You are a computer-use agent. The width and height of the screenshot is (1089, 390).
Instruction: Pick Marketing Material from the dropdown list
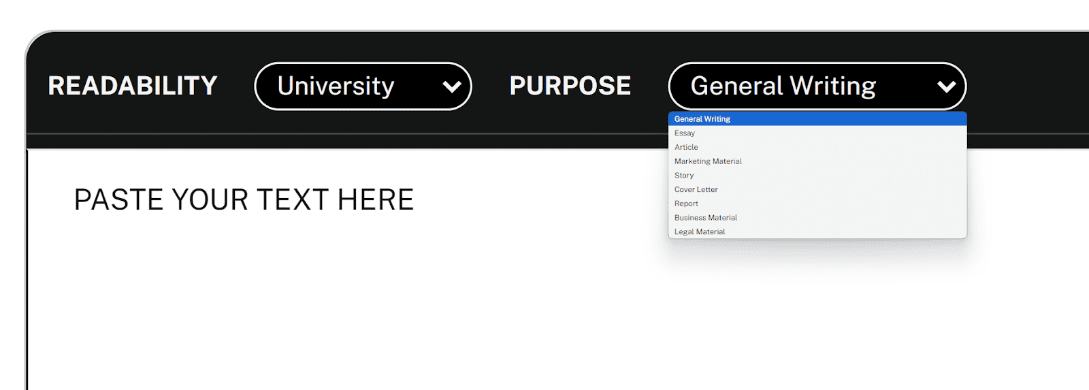tap(708, 161)
